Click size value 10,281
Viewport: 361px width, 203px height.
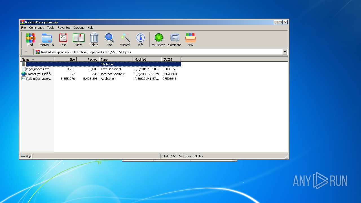tap(70, 69)
